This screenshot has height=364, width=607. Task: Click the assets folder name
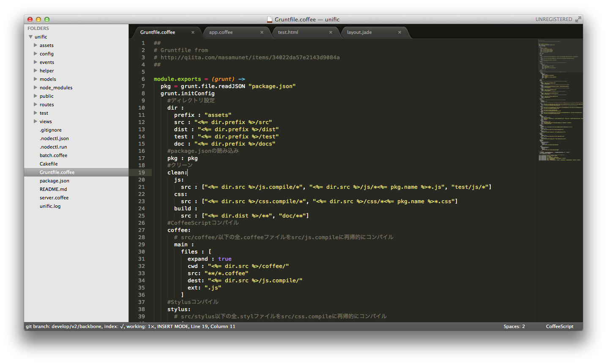[x=46, y=45]
